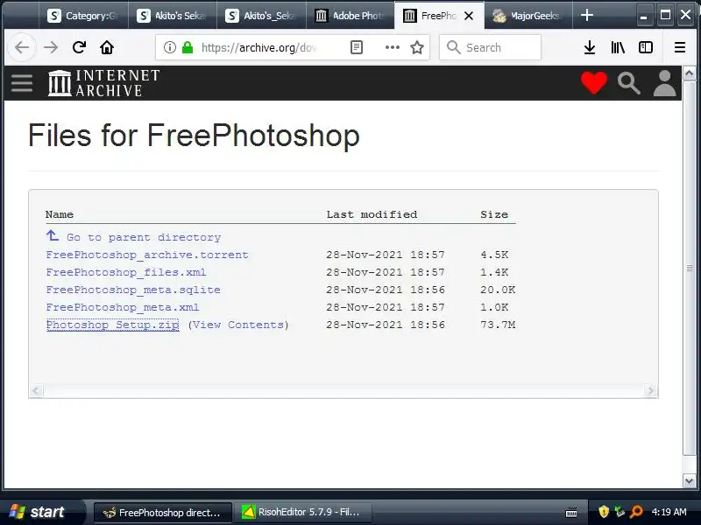Click the page scrollbar down arrow
Screen dimensions: 701x525
[x=689, y=480]
